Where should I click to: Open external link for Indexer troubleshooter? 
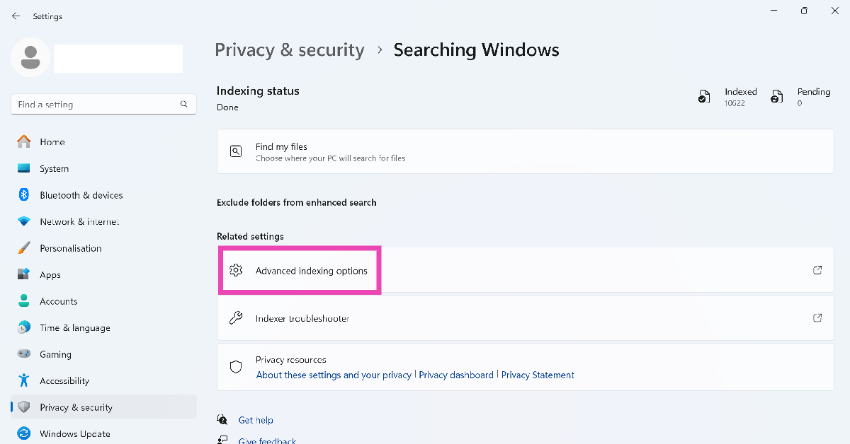(x=817, y=318)
